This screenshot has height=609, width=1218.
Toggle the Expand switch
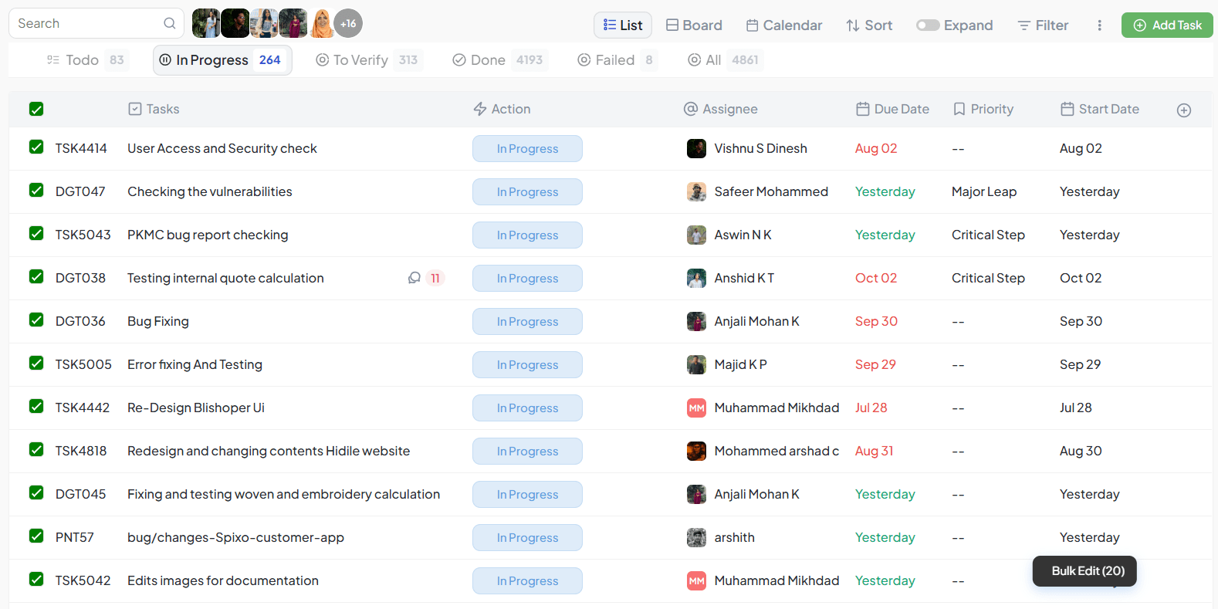927,25
